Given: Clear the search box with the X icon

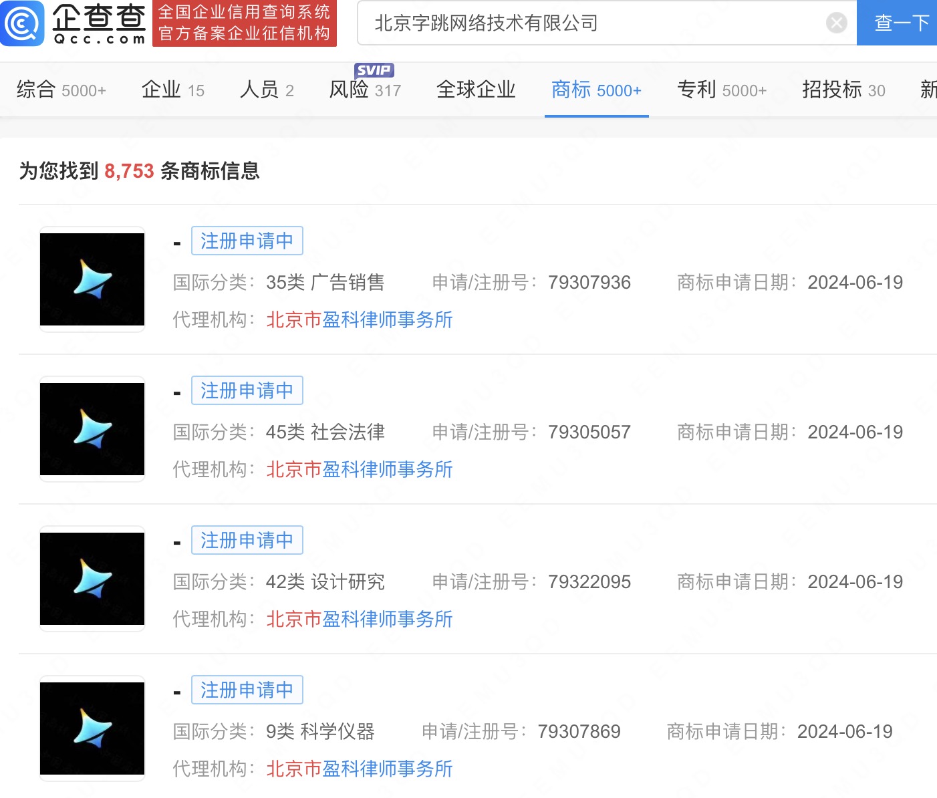Looking at the screenshot, I should [x=836, y=23].
